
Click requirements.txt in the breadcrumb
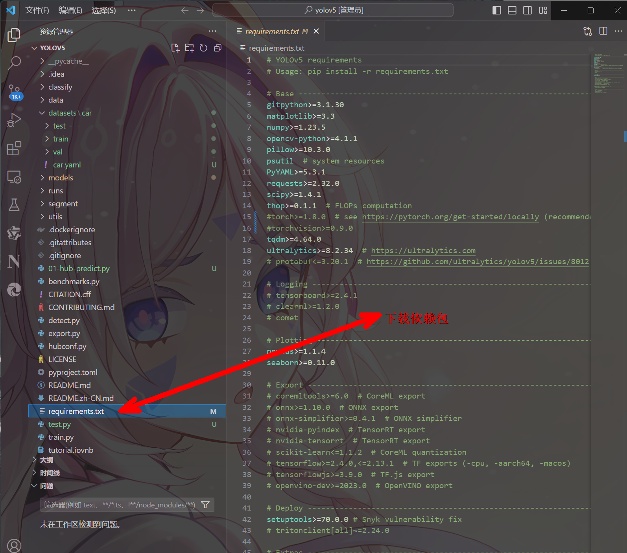click(x=277, y=48)
